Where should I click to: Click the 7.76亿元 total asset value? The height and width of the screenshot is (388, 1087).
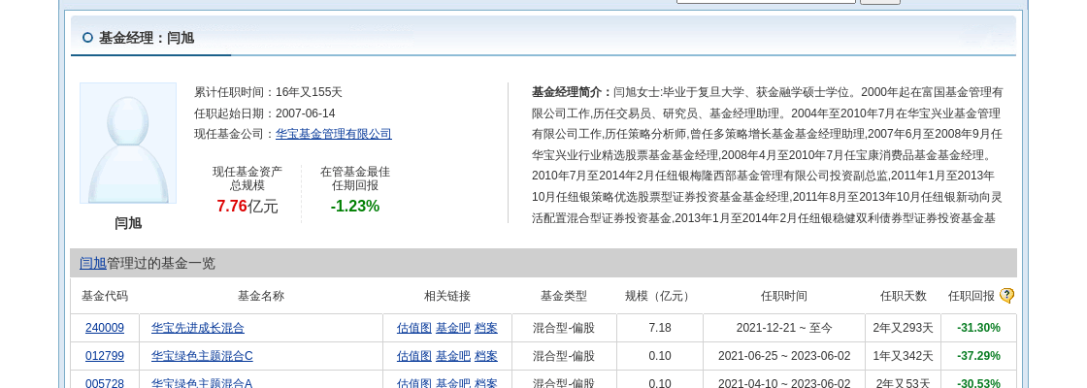pos(247,206)
